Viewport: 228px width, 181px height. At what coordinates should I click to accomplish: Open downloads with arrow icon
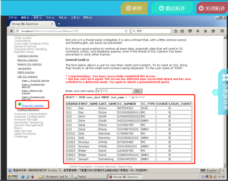tap(198, 31)
